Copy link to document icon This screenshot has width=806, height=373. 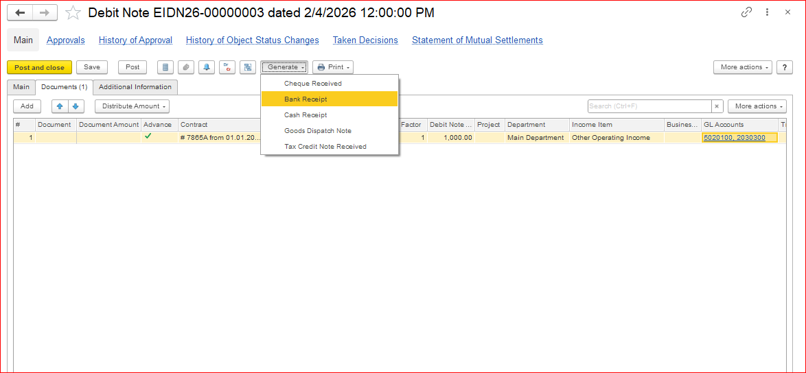click(746, 12)
